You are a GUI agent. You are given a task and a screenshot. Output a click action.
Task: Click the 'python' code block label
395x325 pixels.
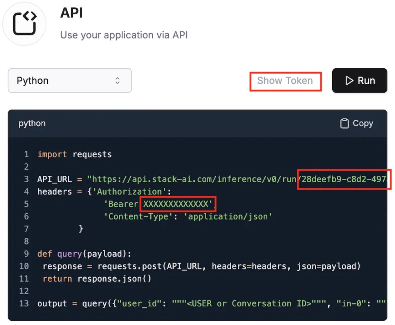tap(32, 123)
